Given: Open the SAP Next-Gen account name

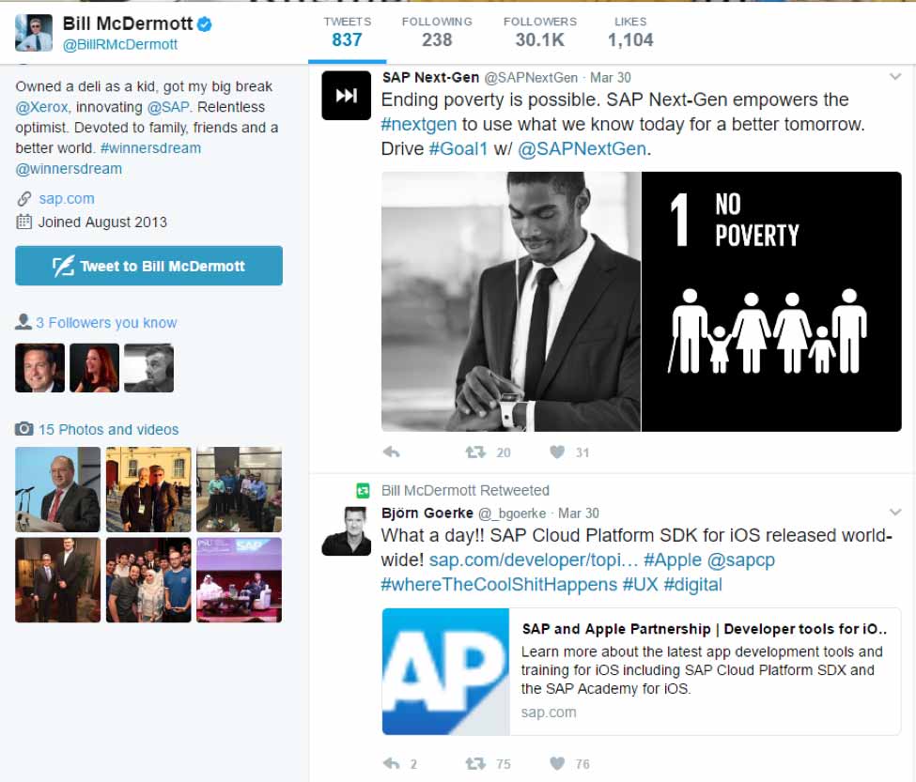Looking at the screenshot, I should point(430,78).
